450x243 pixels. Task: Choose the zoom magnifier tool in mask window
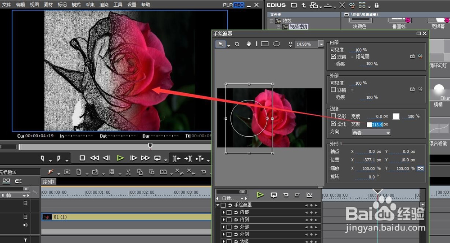point(237,44)
